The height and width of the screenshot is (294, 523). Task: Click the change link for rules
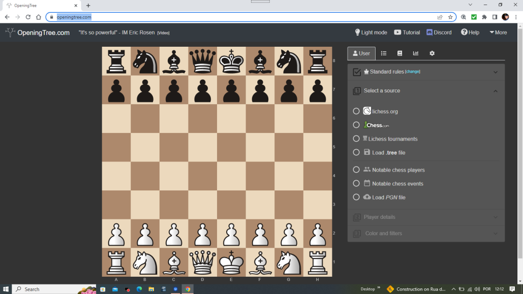click(x=413, y=72)
